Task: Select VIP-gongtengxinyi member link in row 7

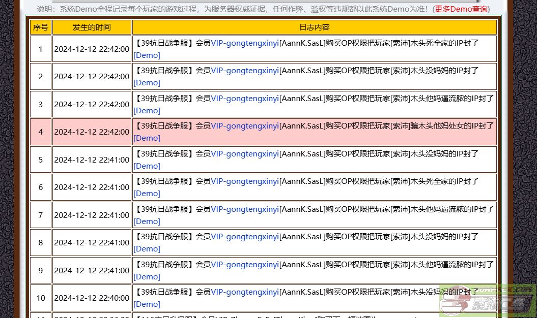Action: pos(245,209)
